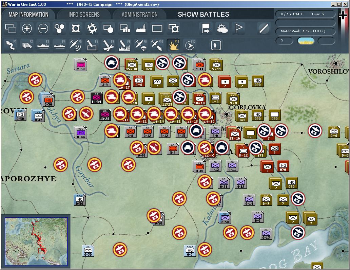Image resolution: width=350 pixels, height=270 pixels.
Task: Toggle the square corner-brackets overlay icon
Action: point(76,29)
